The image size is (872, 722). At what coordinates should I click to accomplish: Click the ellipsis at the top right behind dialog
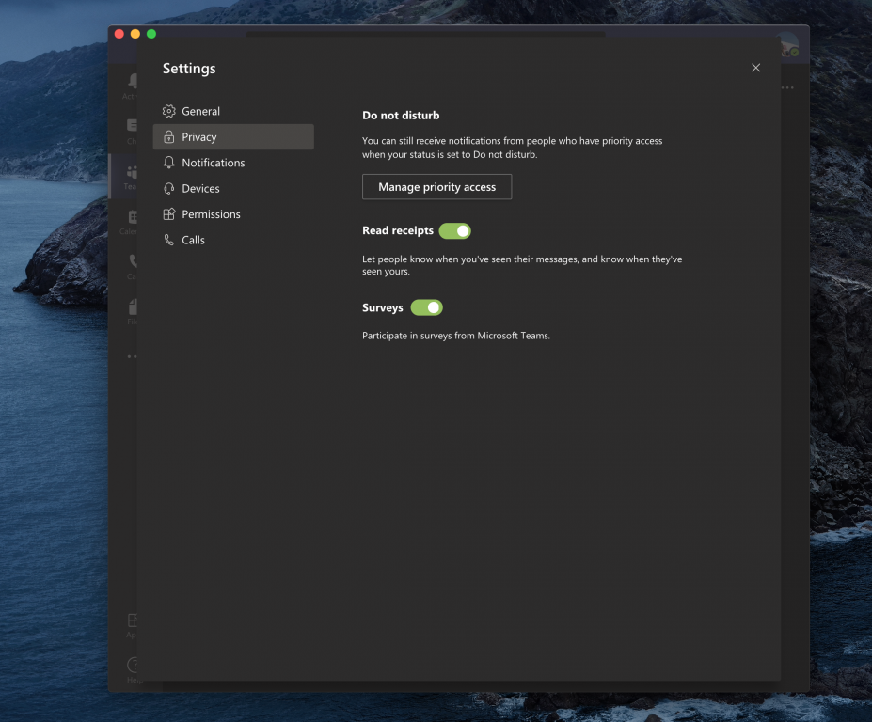[x=788, y=87]
